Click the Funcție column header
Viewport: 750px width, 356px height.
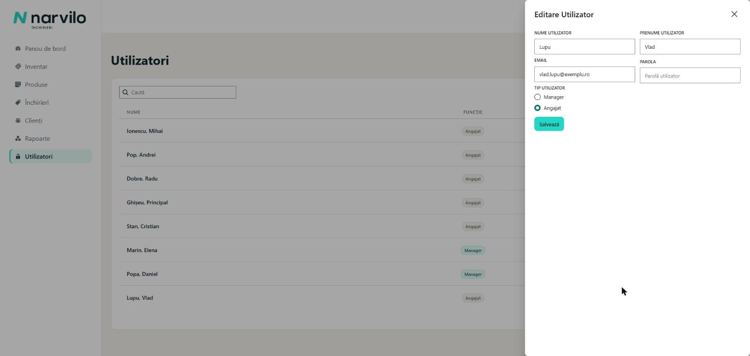point(473,112)
